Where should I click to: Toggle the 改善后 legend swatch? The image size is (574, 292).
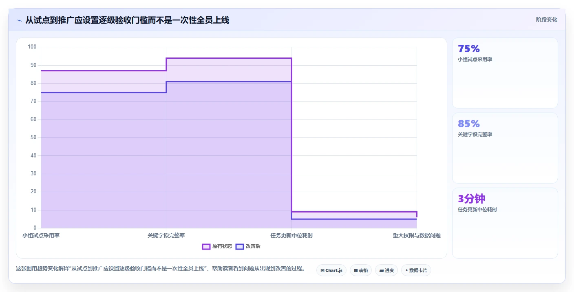point(240,246)
